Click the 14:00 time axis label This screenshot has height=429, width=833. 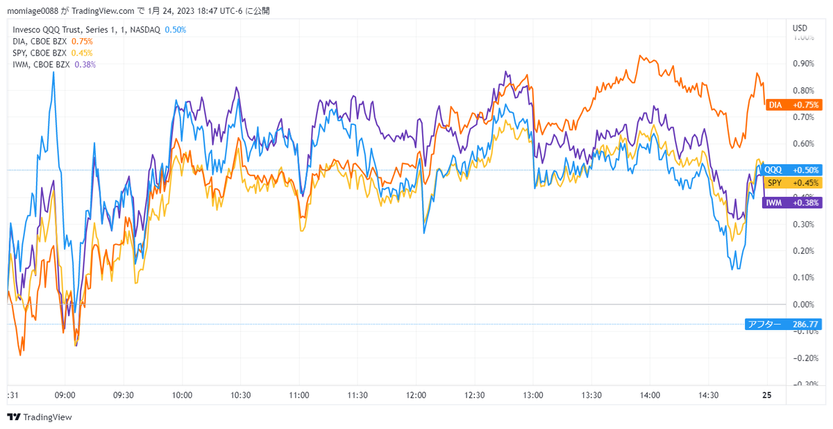pyautogui.click(x=650, y=395)
